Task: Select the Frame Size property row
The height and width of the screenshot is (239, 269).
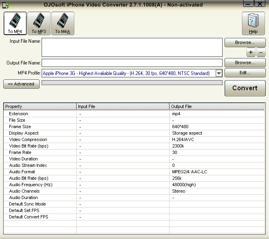Action: [x=134, y=127]
